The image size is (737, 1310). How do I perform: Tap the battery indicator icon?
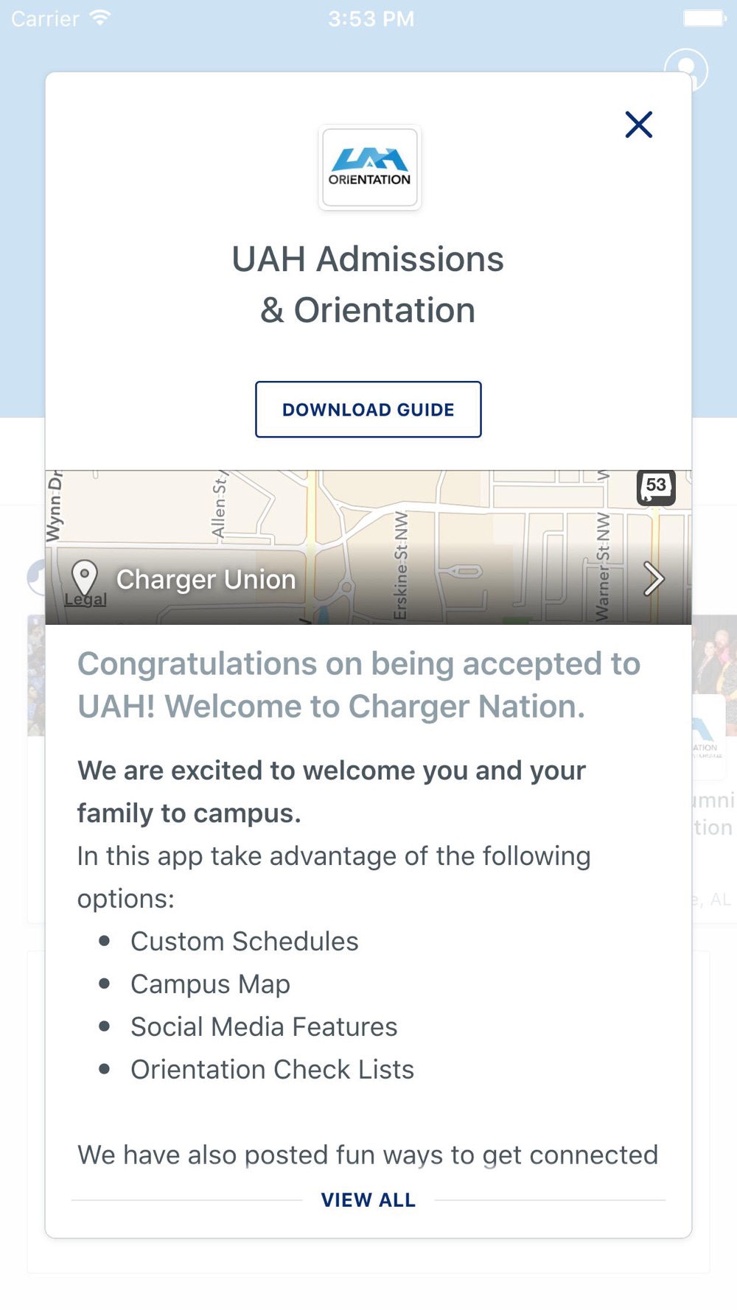[704, 18]
